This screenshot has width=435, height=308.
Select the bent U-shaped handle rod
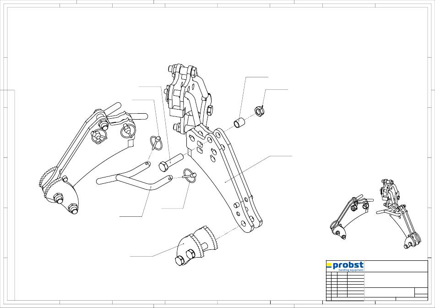(135, 176)
